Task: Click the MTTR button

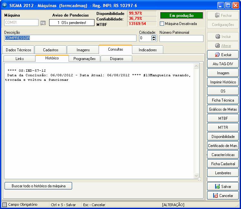Action: coord(223,128)
